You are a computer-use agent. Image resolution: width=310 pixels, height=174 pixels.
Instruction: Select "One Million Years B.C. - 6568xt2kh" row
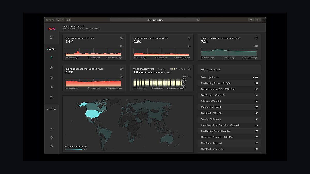coord(230,89)
